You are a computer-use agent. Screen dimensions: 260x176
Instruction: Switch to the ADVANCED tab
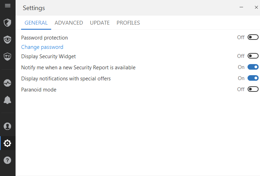click(69, 23)
